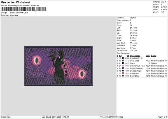Click the width value '4.81 in'
The height and width of the screenshot is (119, 168).
(164, 10)
